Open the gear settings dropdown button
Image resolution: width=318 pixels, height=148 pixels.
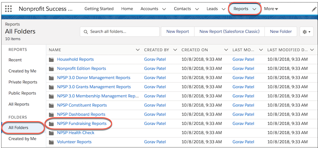pyautogui.click(x=307, y=32)
